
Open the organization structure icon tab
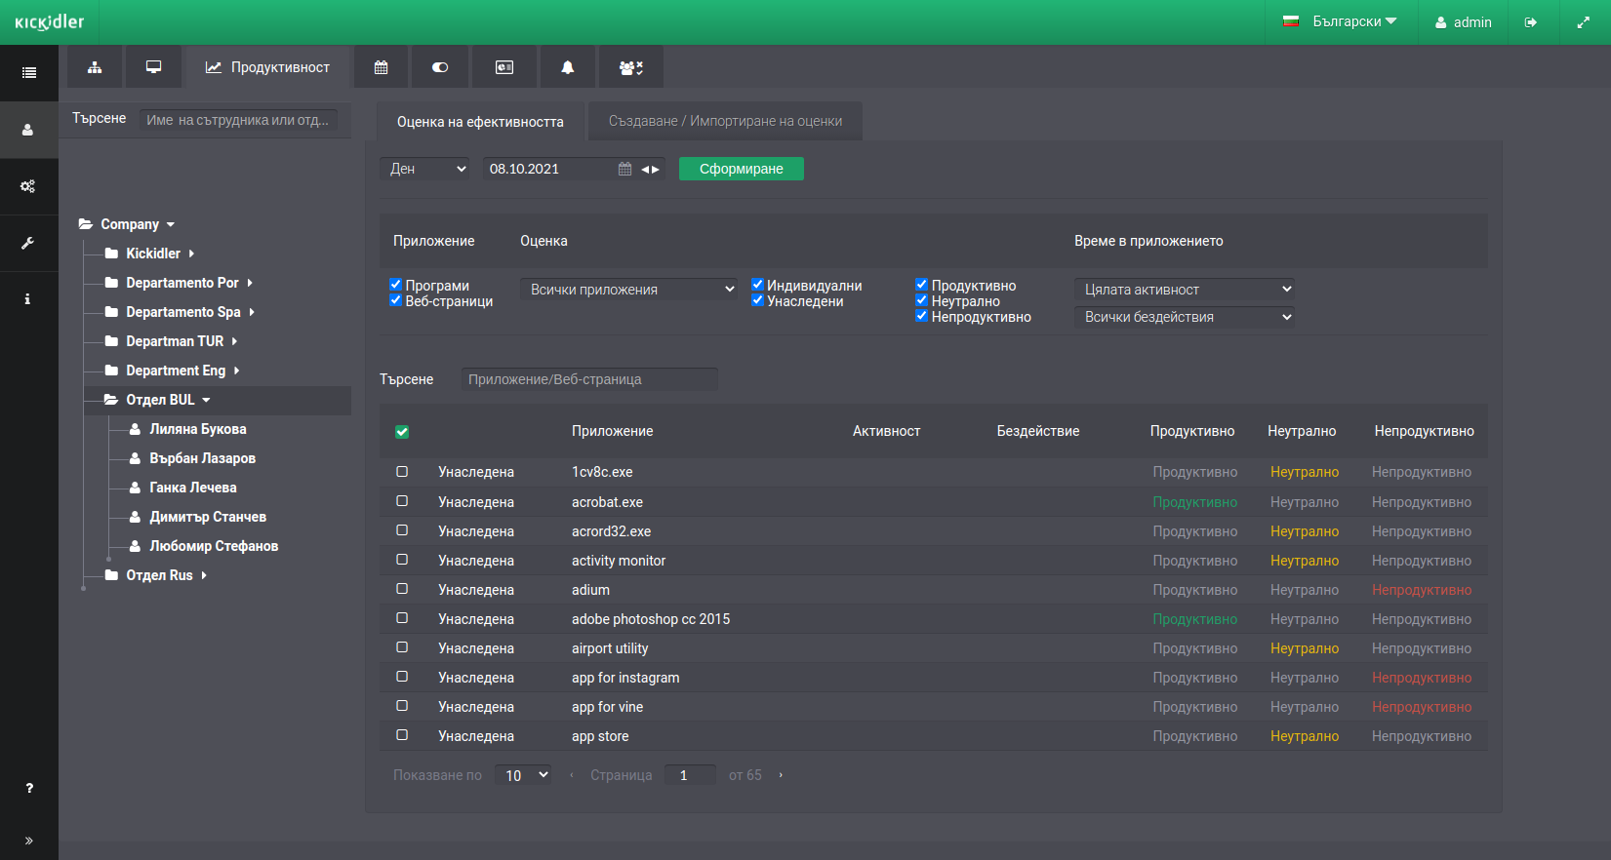tap(95, 67)
